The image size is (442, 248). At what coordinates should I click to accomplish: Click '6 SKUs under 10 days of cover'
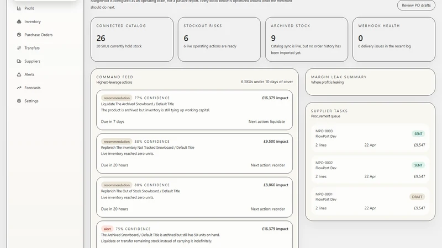[267, 82]
